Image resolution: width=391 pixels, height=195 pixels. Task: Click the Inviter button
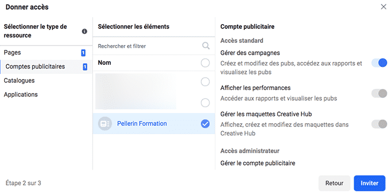(370, 183)
